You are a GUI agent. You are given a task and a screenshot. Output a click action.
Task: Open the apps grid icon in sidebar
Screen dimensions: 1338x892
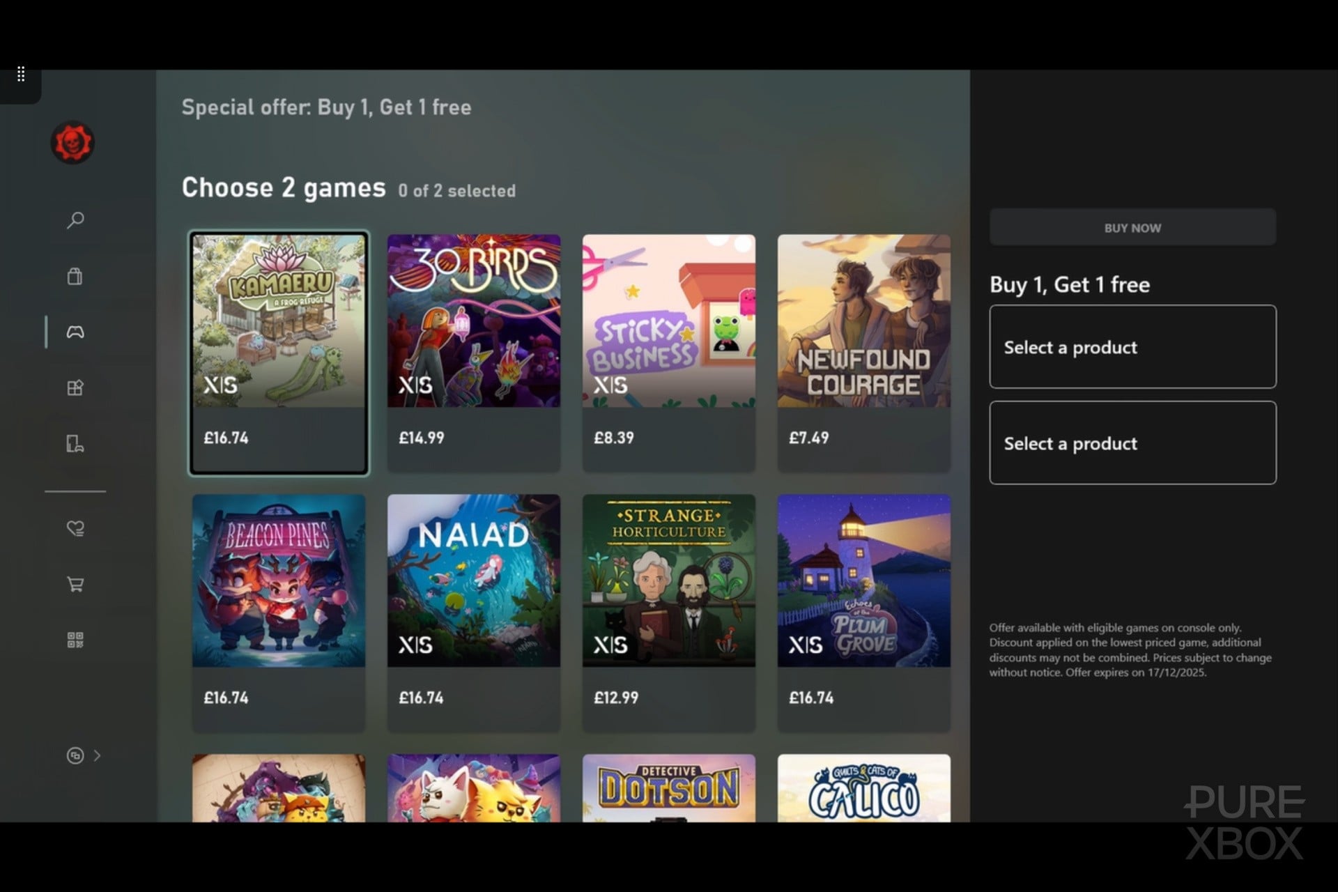click(x=75, y=387)
